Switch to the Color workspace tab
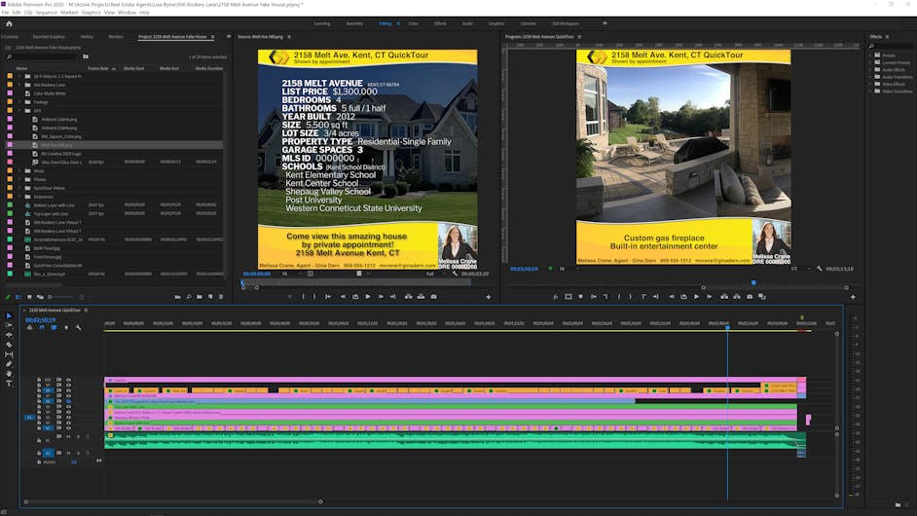Screen dimensions: 917x516 coord(413,22)
